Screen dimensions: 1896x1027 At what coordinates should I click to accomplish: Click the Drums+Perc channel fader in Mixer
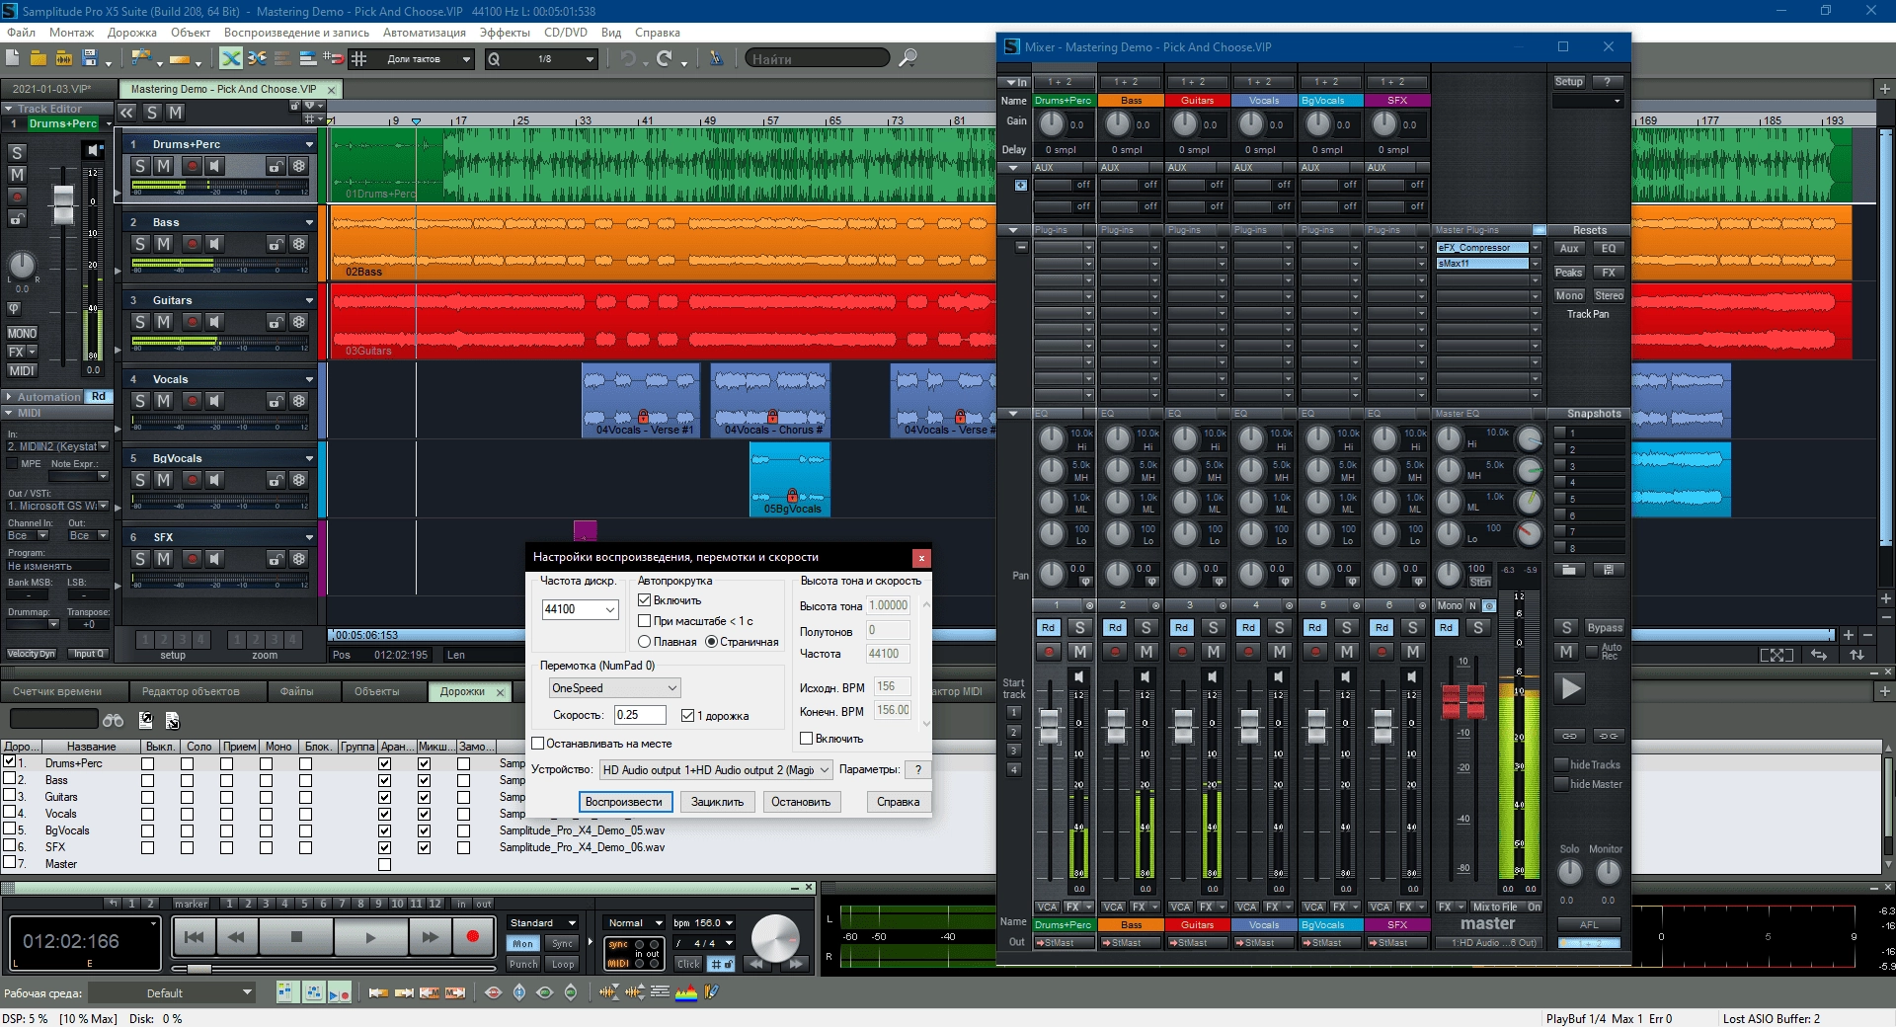coord(1049,726)
